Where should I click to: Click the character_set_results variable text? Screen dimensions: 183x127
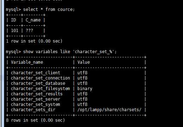point(37,94)
